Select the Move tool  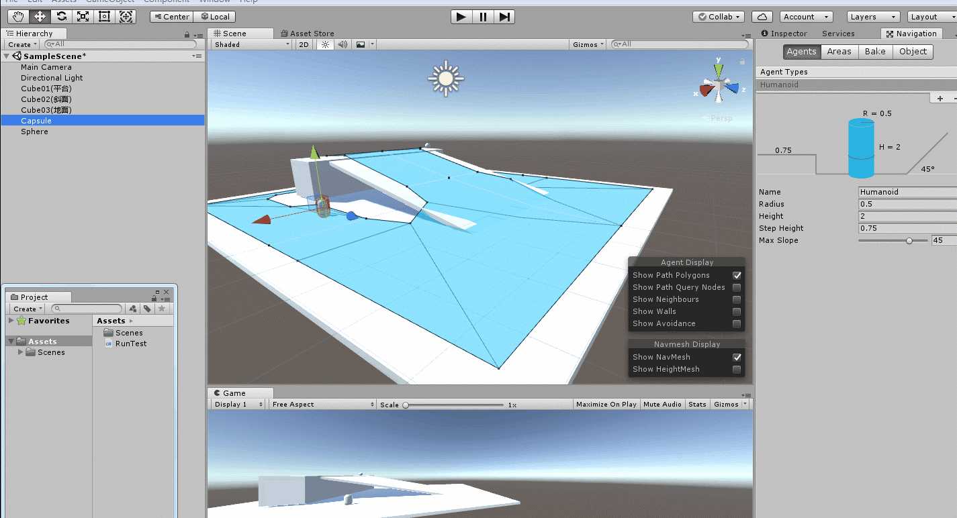(x=40, y=16)
